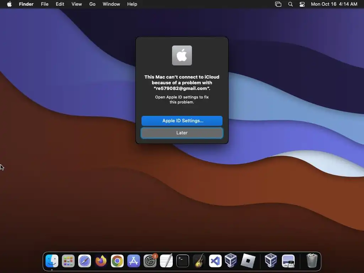Launch GarageBand from the Dock
Screen dimensions: 364x273
tap(199, 261)
